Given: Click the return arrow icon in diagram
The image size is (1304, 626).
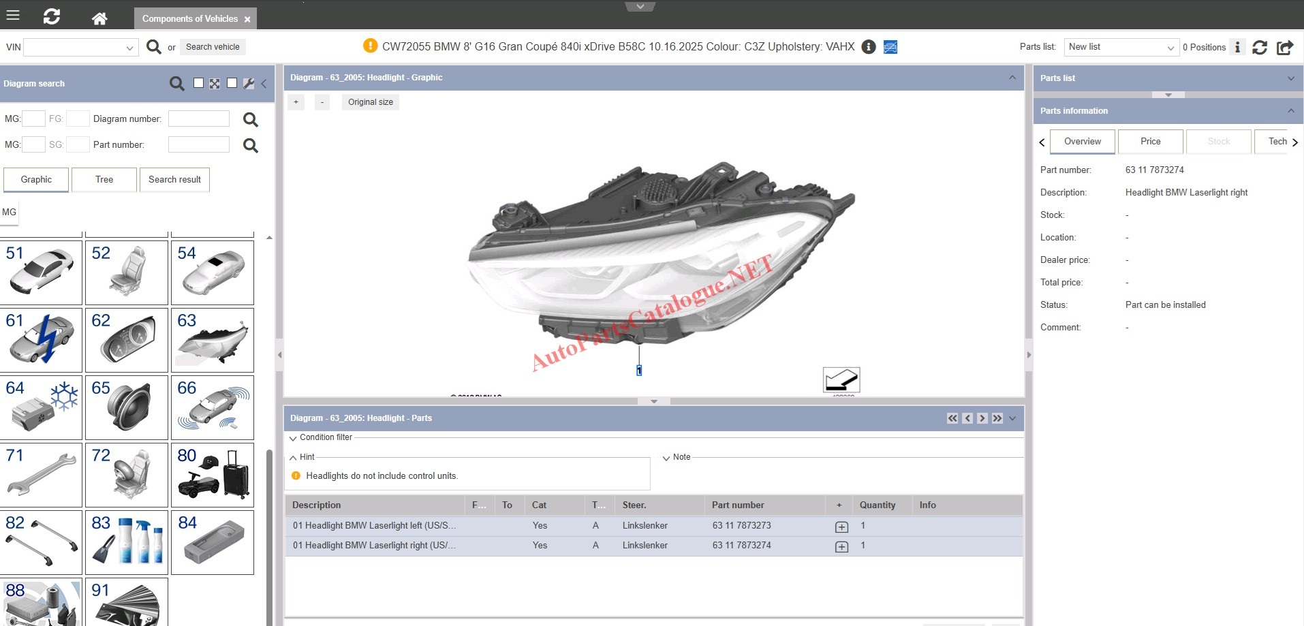Looking at the screenshot, I should [841, 379].
